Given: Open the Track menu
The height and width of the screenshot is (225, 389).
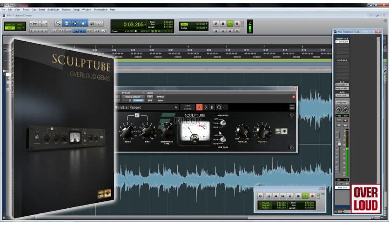Looking at the screenshot, I should tap(26, 10).
